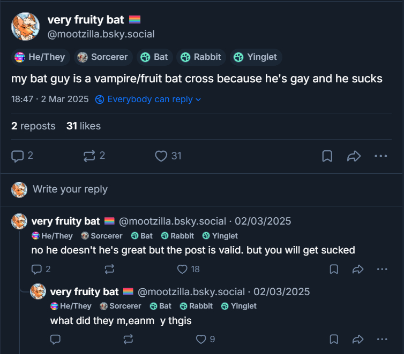Repost the main vampire bat post
The image size is (404, 354).
click(89, 156)
